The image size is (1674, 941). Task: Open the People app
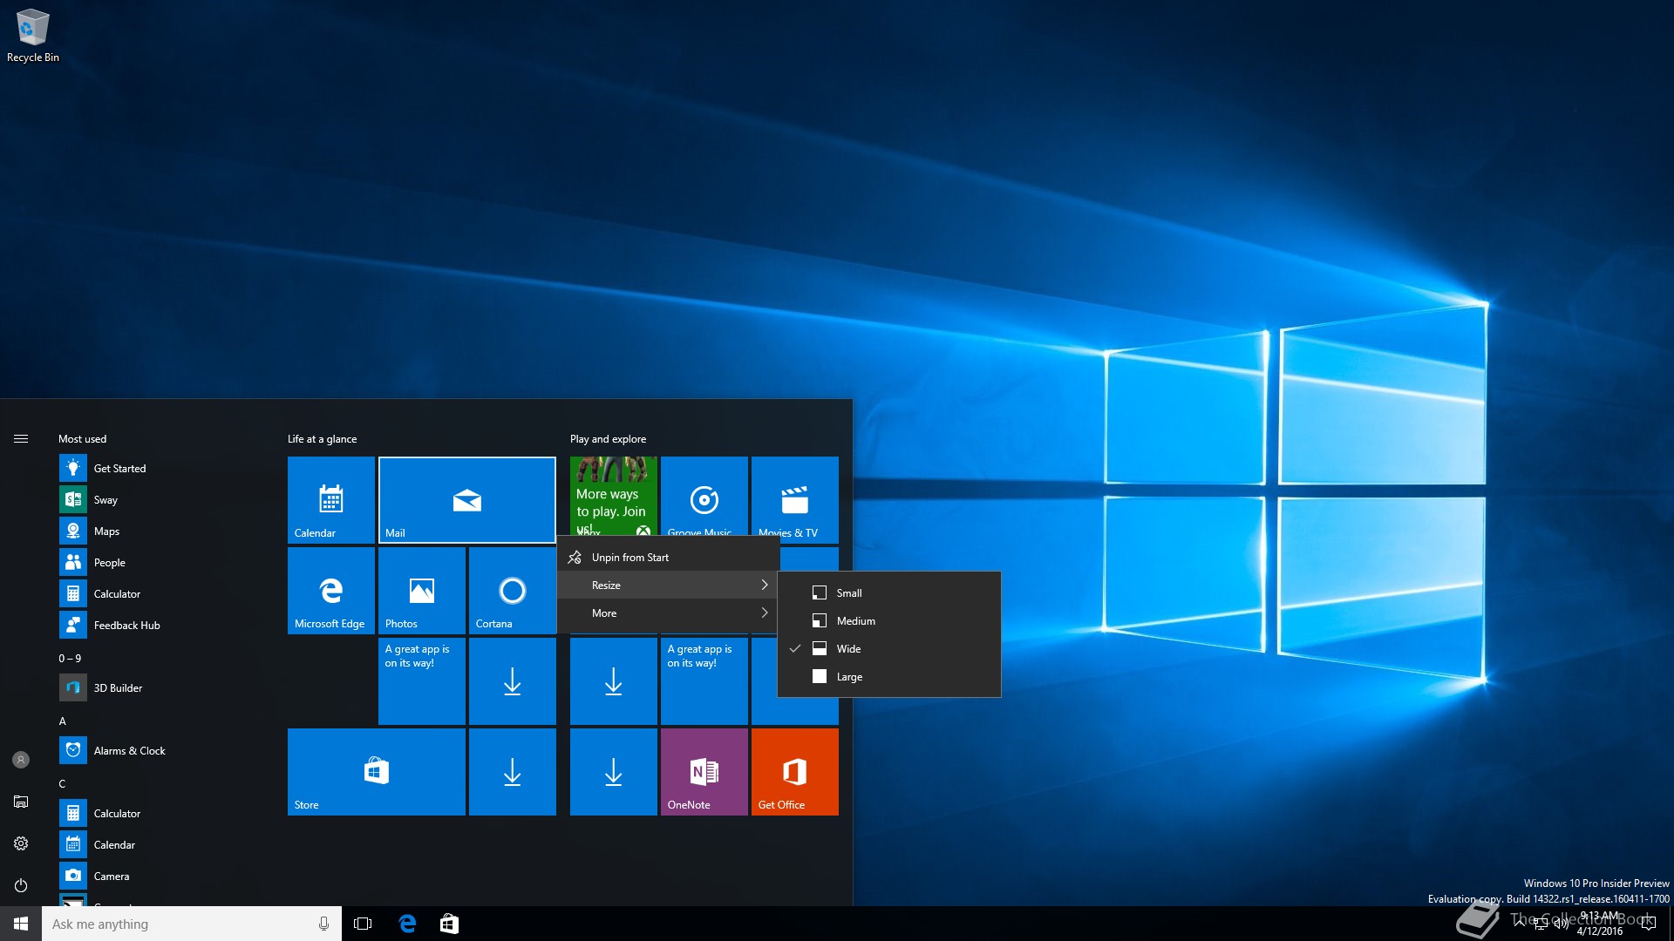click(160, 563)
